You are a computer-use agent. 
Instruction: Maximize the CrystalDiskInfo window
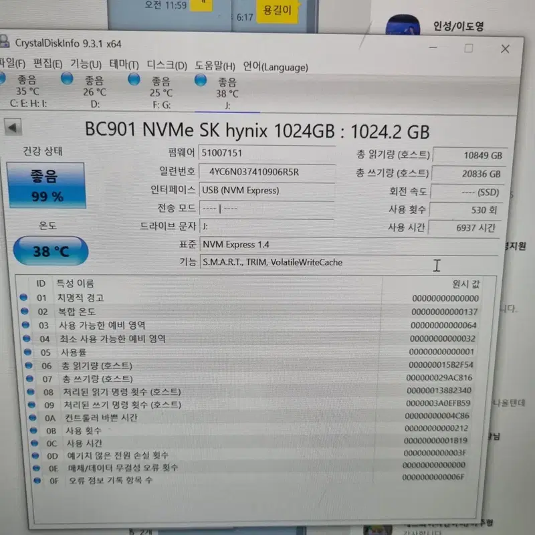pos(469,48)
